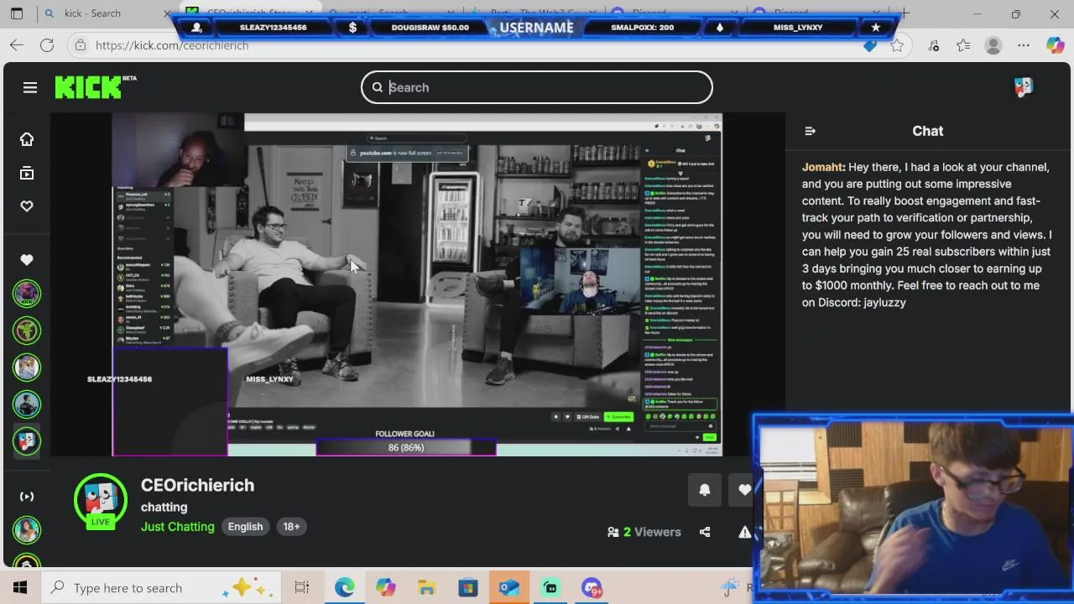
Task: Open the first followed channel avatar
Action: 27,294
